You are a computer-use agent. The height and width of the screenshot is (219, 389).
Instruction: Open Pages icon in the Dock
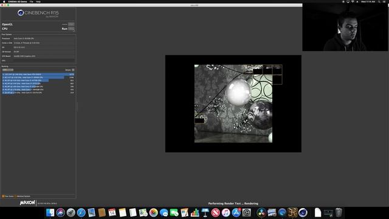click(x=185, y=213)
